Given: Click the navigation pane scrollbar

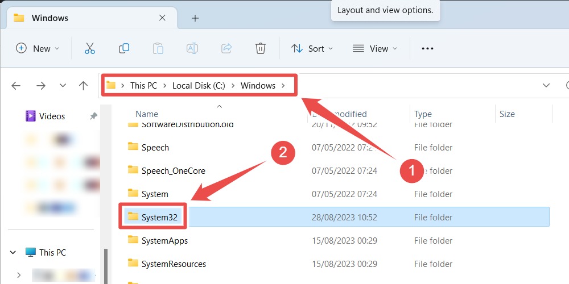Looking at the screenshot, I should click(x=106, y=266).
